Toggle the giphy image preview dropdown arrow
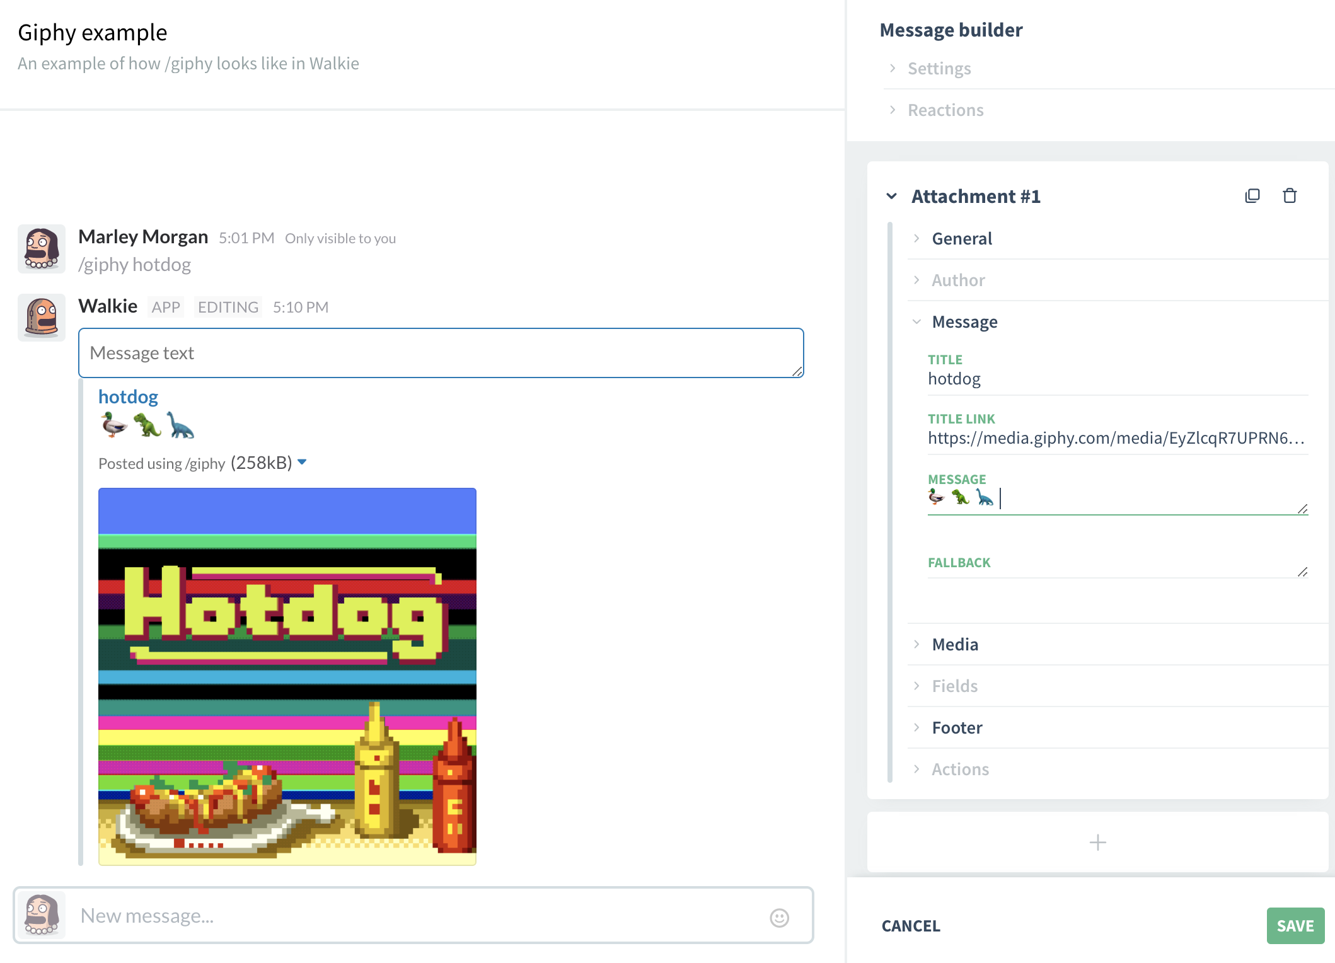Screen dimensions: 1335x963 pyautogui.click(x=302, y=463)
